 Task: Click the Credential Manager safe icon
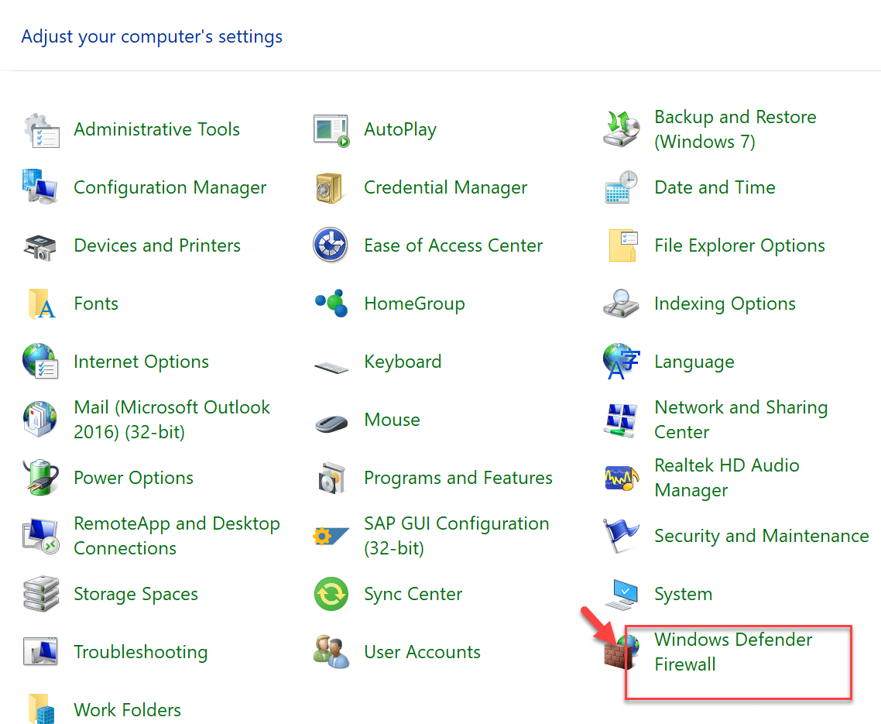[331, 188]
